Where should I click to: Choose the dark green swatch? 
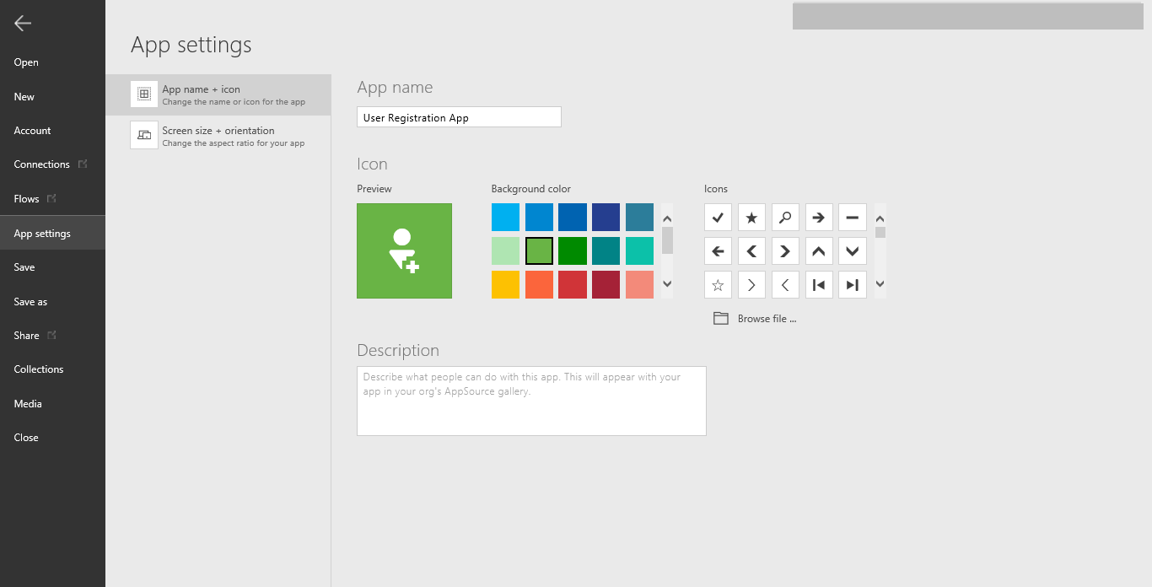[573, 250]
